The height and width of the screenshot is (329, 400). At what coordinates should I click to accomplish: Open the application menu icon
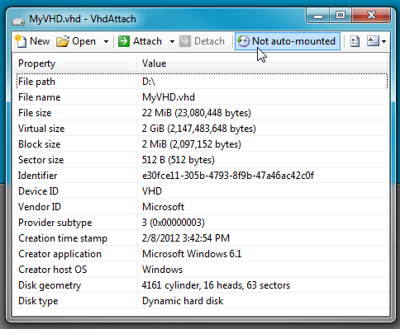373,41
